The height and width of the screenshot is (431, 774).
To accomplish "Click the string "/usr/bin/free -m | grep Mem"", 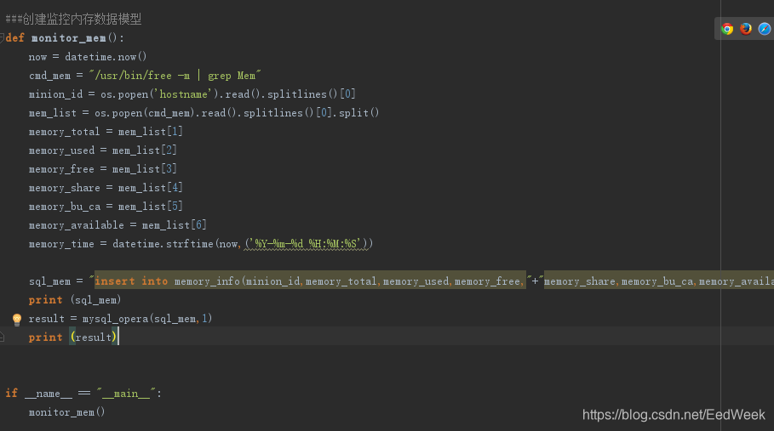I will pyautogui.click(x=175, y=76).
